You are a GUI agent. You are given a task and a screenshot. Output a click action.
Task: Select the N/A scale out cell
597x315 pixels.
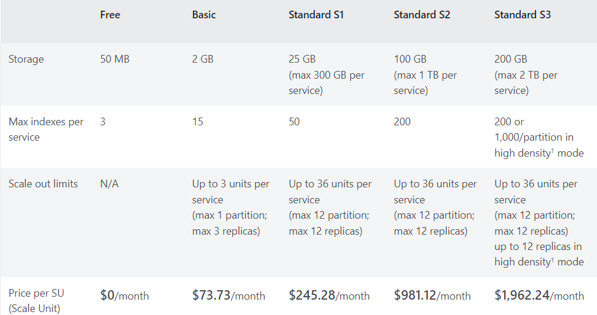(109, 184)
